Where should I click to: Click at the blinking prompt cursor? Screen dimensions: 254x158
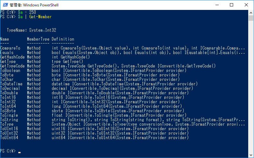[20, 152]
